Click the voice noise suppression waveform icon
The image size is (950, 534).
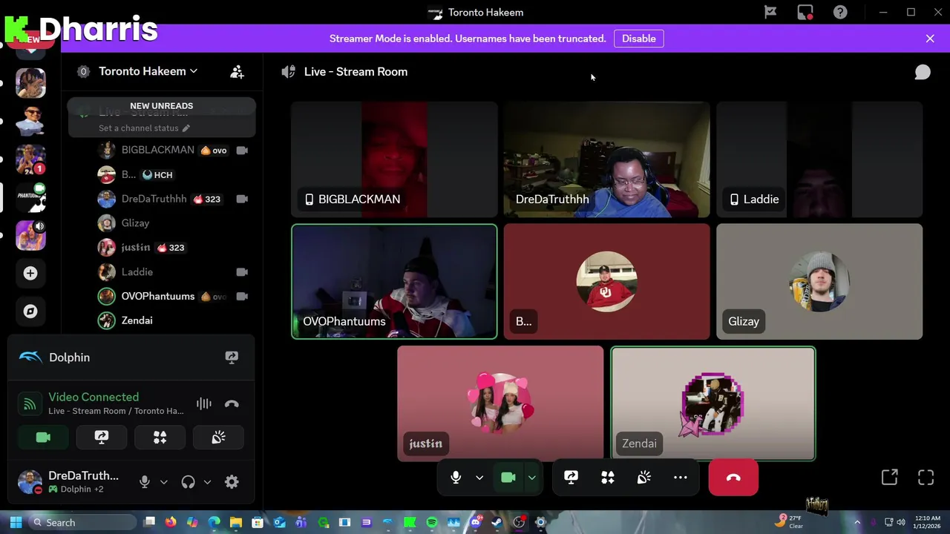204,403
